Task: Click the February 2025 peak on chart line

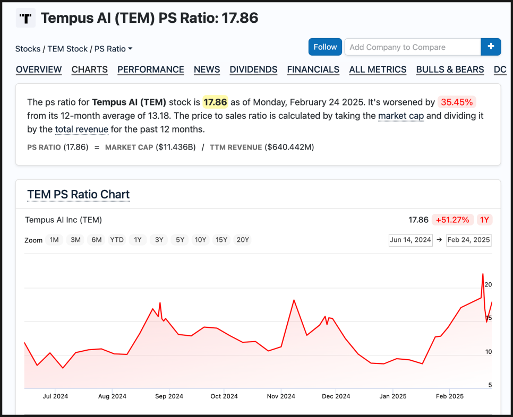Action: tap(483, 274)
